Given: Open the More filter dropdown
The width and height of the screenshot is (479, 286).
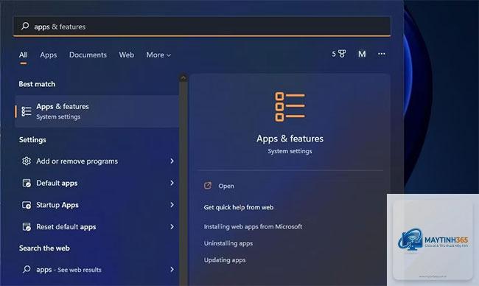Looking at the screenshot, I should click(x=158, y=55).
